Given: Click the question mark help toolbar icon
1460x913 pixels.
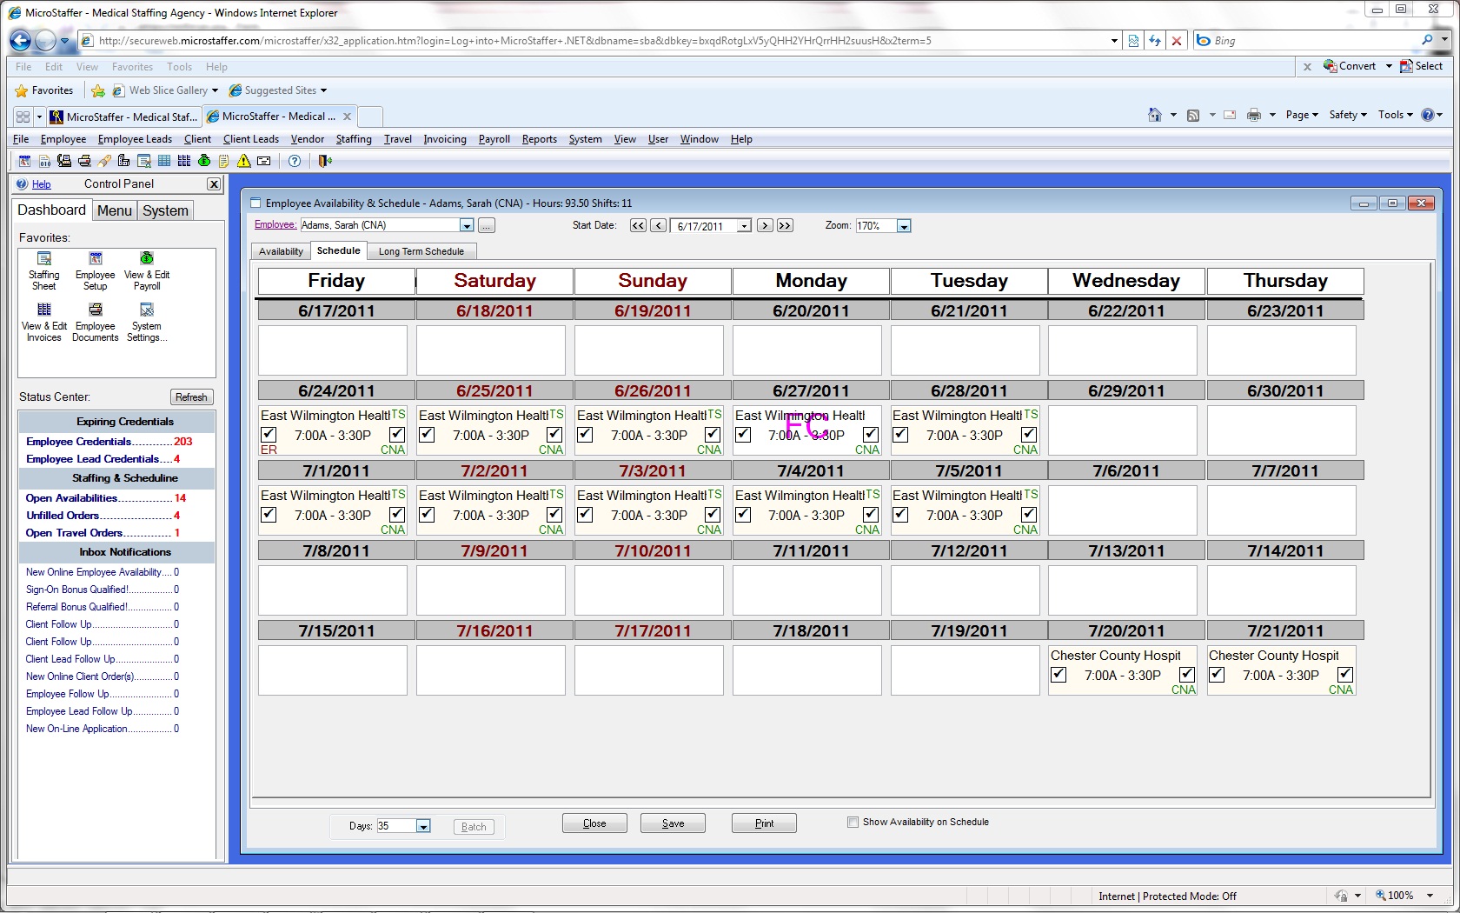Looking at the screenshot, I should pyautogui.click(x=295, y=161).
